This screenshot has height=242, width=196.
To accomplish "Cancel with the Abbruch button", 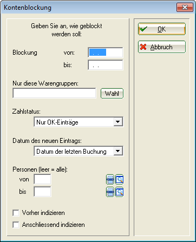I will pos(162,47).
